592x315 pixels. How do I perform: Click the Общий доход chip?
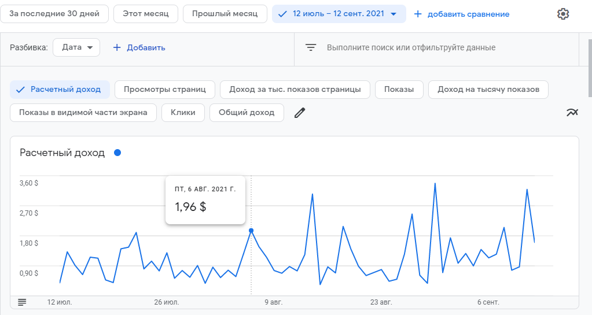point(247,113)
